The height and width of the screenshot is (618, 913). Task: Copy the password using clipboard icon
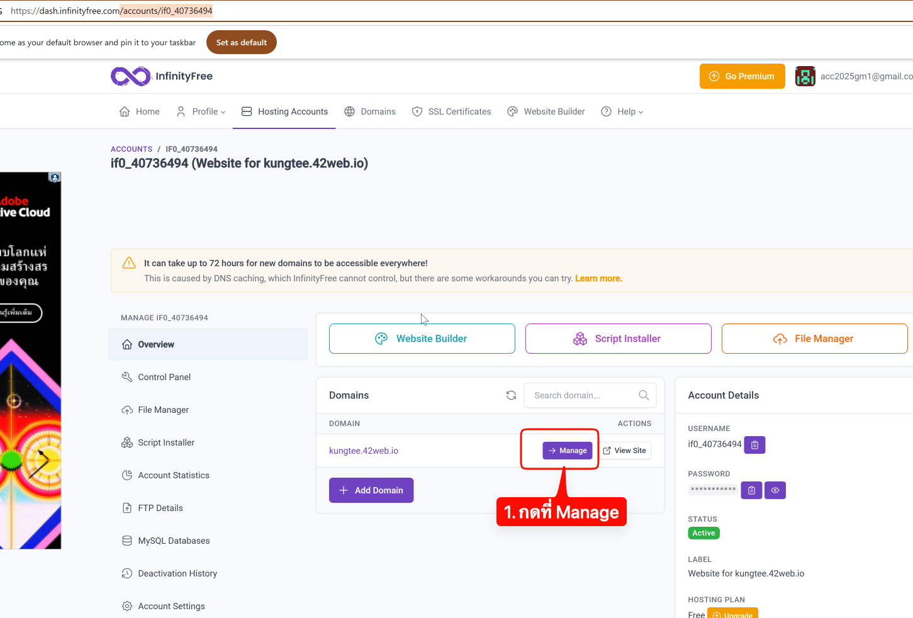tap(751, 490)
